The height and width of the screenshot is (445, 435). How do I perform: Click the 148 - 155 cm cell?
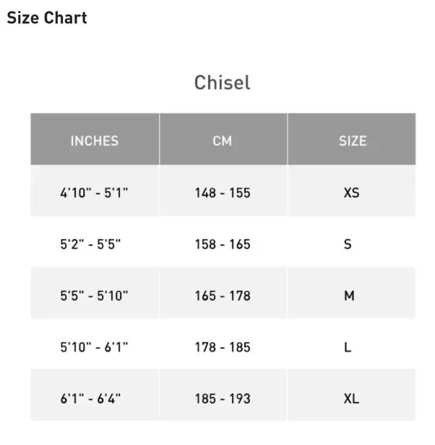tap(222, 193)
